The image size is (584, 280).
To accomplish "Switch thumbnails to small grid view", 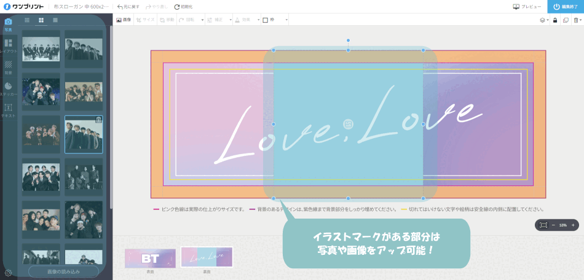I will 27,20.
